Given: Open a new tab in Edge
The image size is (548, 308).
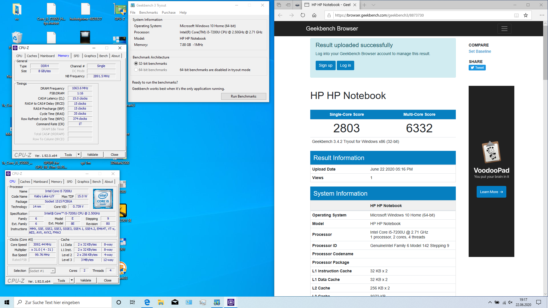Looking at the screenshot, I should (x=364, y=5).
